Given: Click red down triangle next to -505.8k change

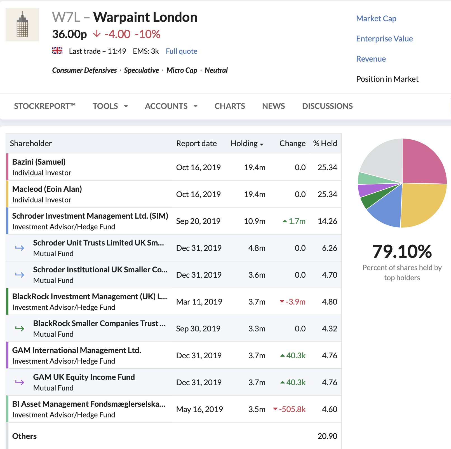Looking at the screenshot, I should [275, 409].
